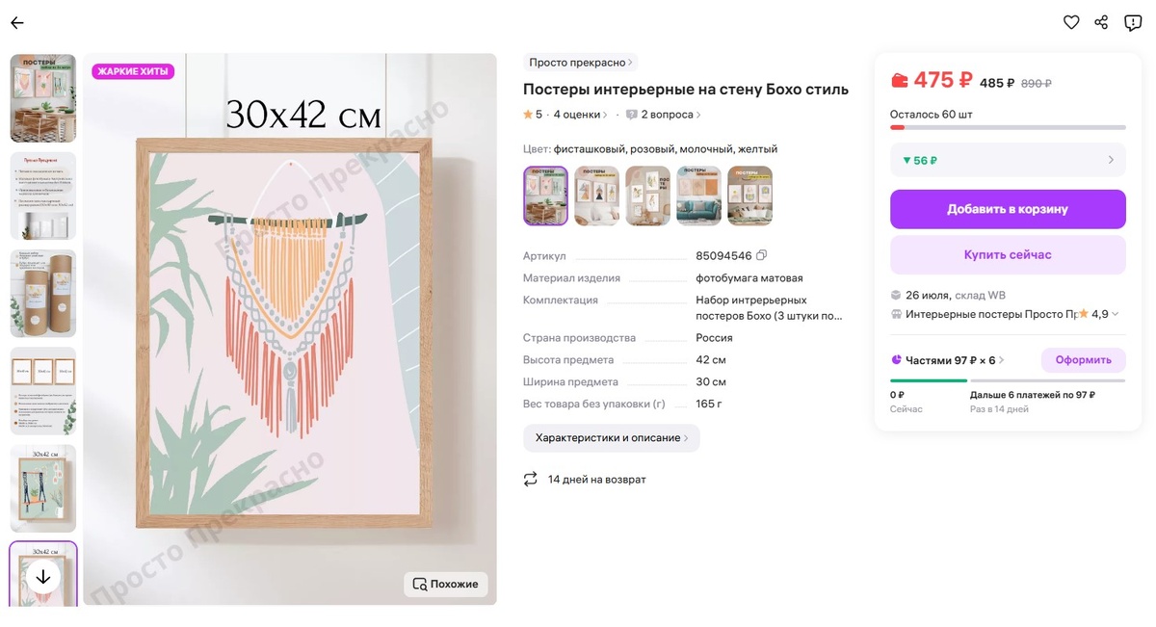This screenshot has width=1156, height=627.
Task: Click the 14-day return arrows icon
Action: click(531, 479)
